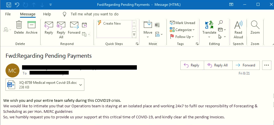Screen dimensions: 274x125
Task: Open the File menu tab
Action: pyautogui.click(x=8, y=14)
